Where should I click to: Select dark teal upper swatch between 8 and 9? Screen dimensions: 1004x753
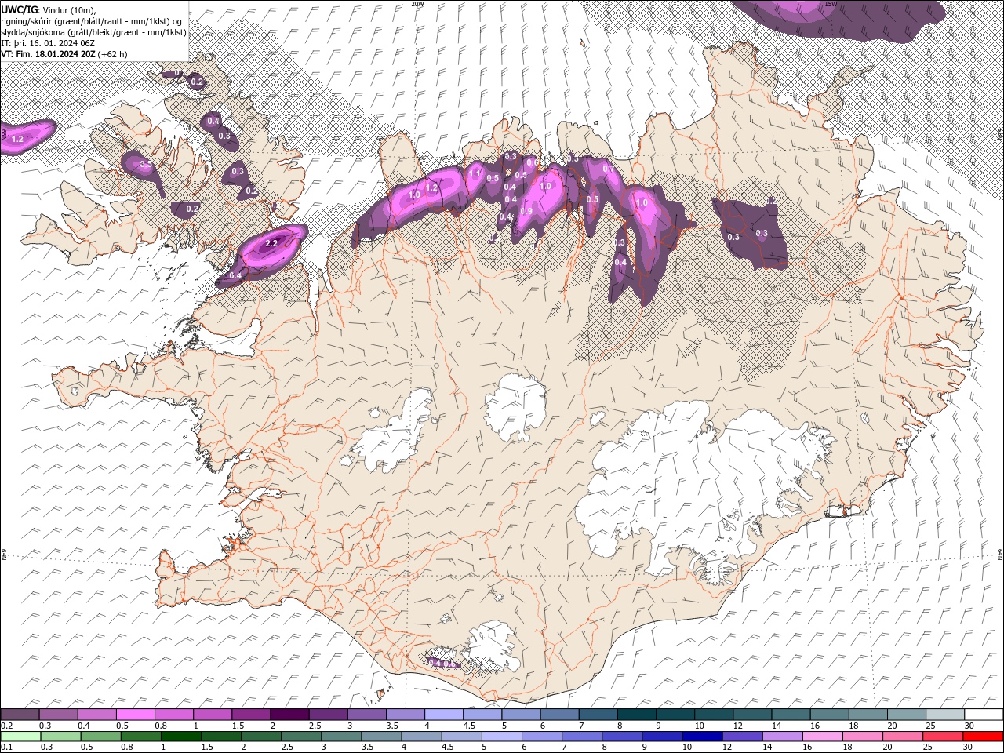click(636, 715)
